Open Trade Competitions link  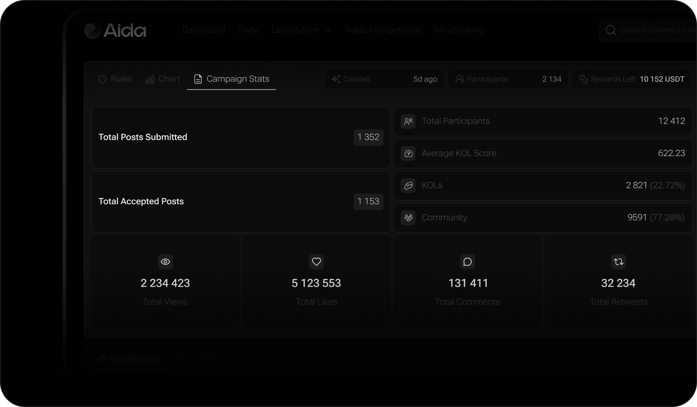click(x=383, y=30)
